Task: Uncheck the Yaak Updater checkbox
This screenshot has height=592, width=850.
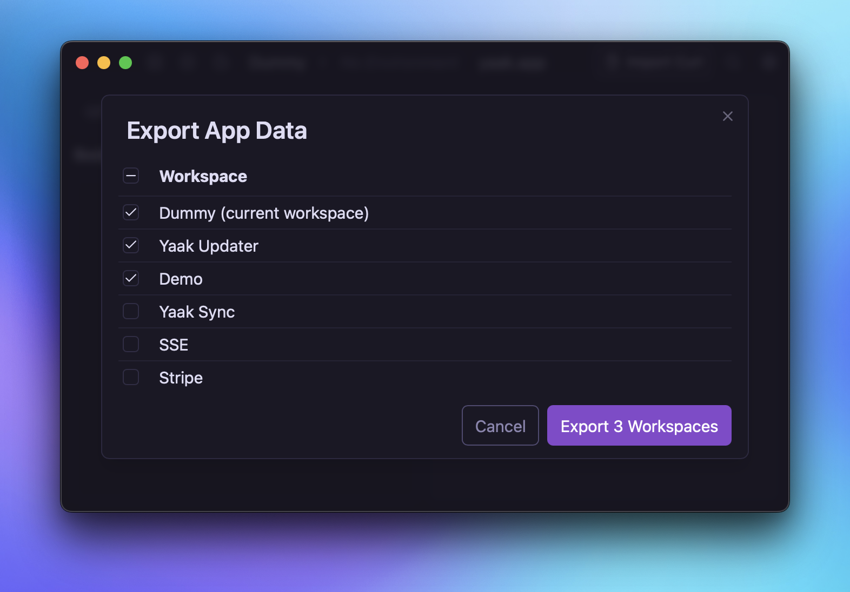Action: pos(131,246)
